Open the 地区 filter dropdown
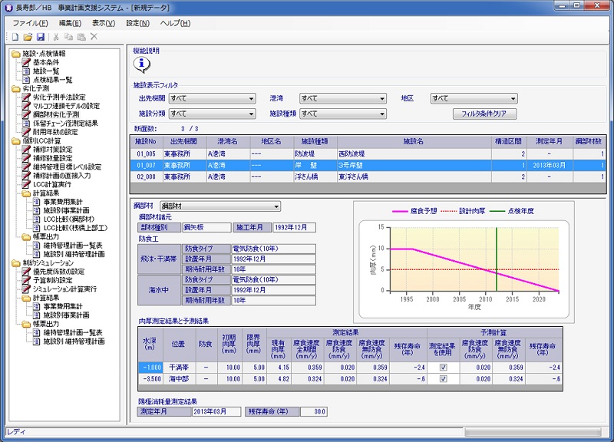This screenshot has width=614, height=442. (x=473, y=98)
